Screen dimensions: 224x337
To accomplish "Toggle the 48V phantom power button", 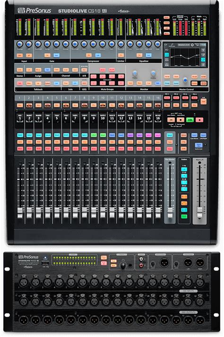I will 20,55.
